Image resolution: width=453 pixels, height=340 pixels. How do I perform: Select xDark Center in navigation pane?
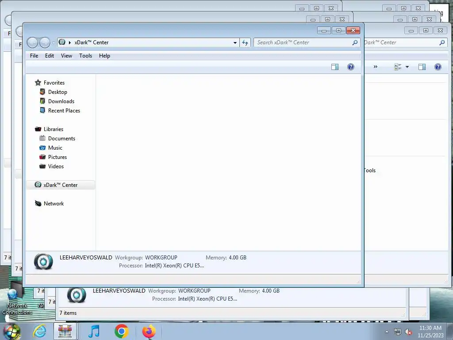[60, 185]
